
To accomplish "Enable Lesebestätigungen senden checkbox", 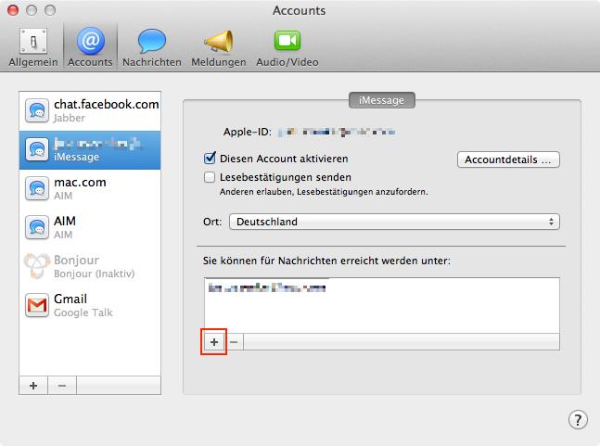I will tap(210, 177).
